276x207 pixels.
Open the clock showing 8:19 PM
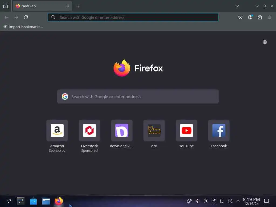251,201
